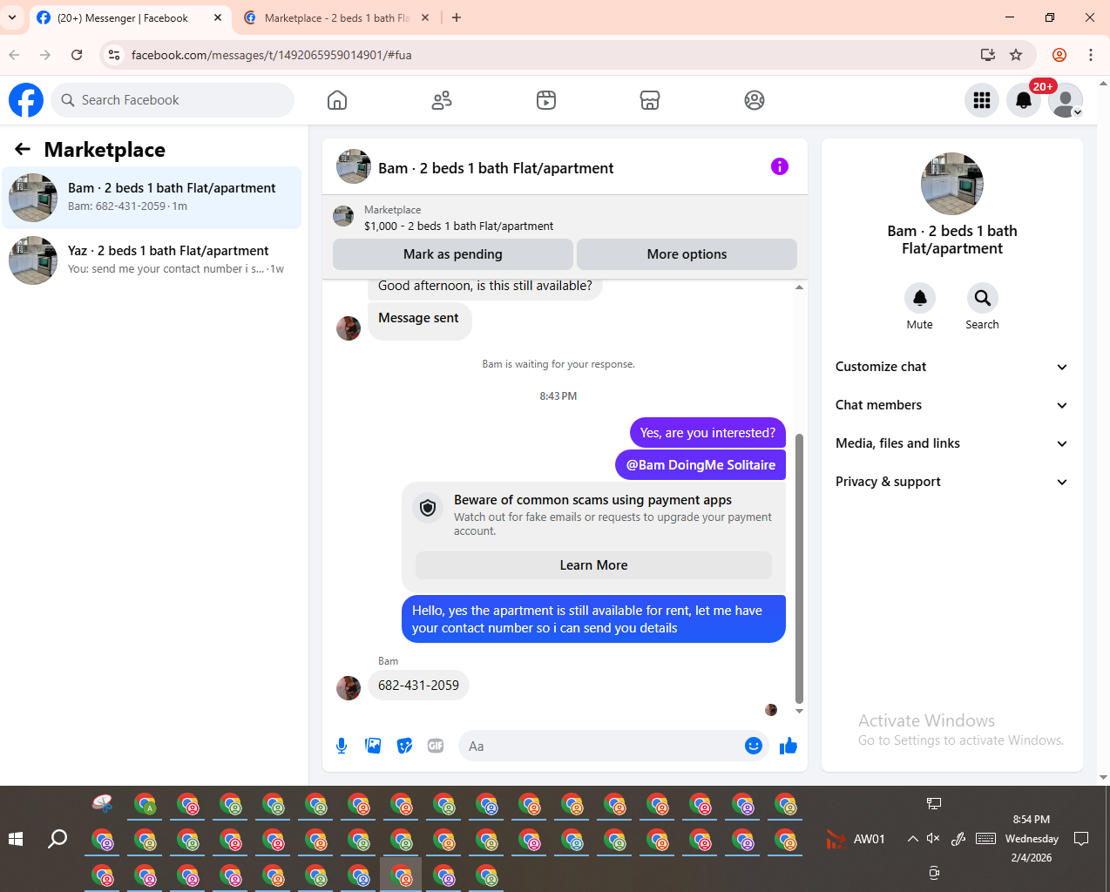Viewport: 1110px width, 892px height.
Task: Open the account profile picture menu
Action: [1066, 100]
